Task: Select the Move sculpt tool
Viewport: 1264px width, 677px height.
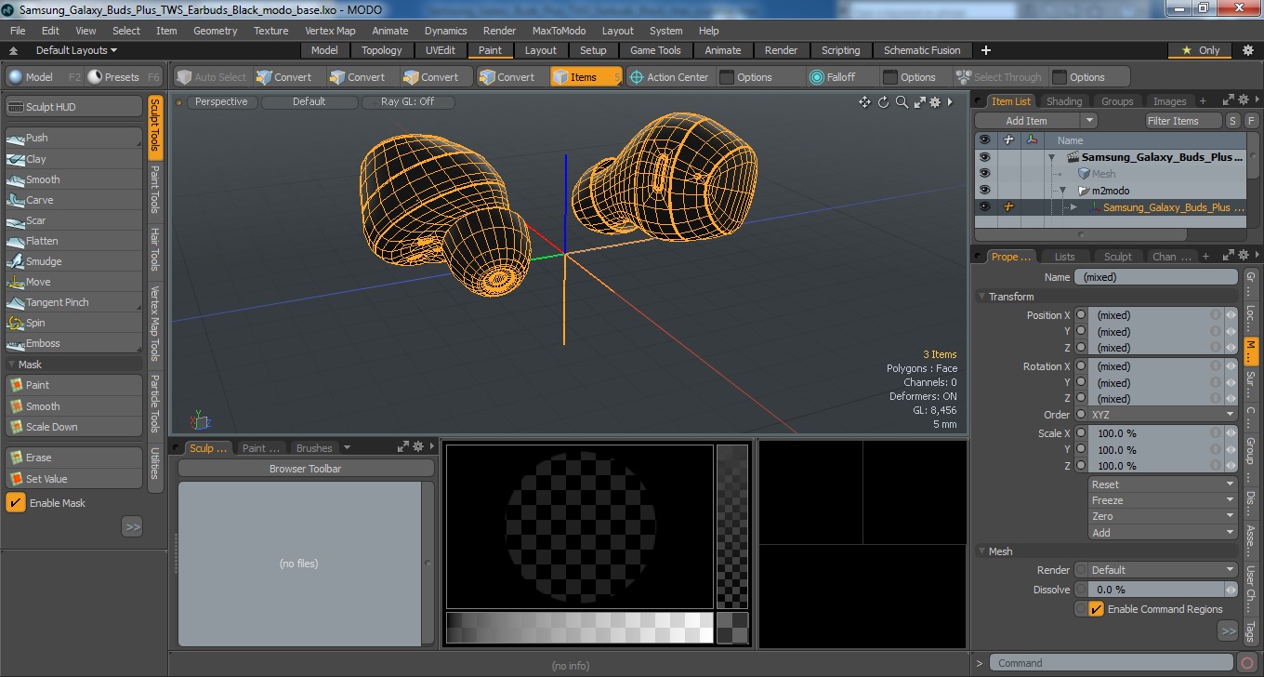Action: click(74, 282)
